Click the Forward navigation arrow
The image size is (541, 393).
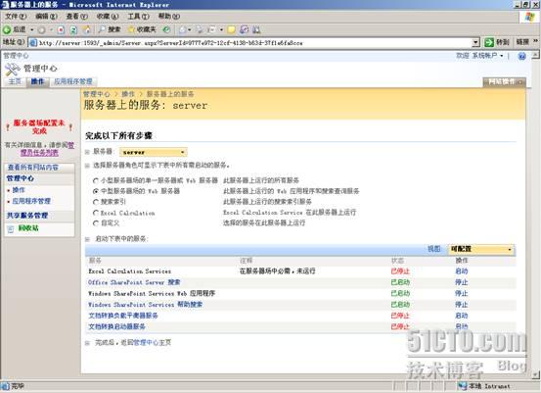click(x=42, y=30)
